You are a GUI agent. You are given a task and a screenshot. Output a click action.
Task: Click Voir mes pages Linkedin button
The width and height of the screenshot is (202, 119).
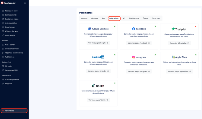(x=98, y=71)
